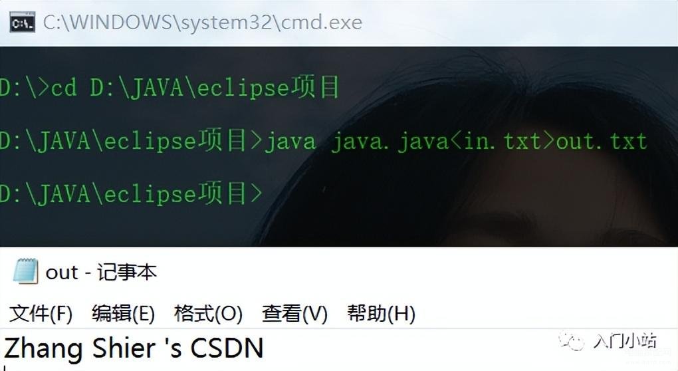
Task: Click the "out - 记事本" window title
Action: point(101,272)
